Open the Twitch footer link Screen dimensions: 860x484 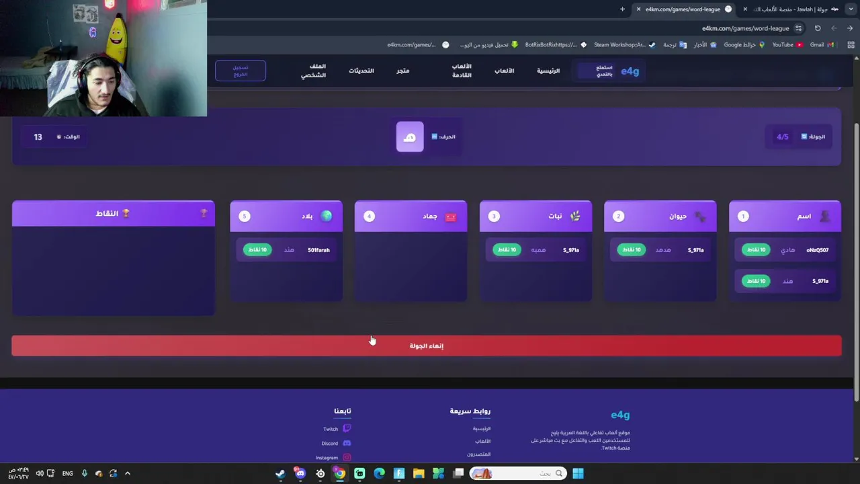pyautogui.click(x=331, y=429)
